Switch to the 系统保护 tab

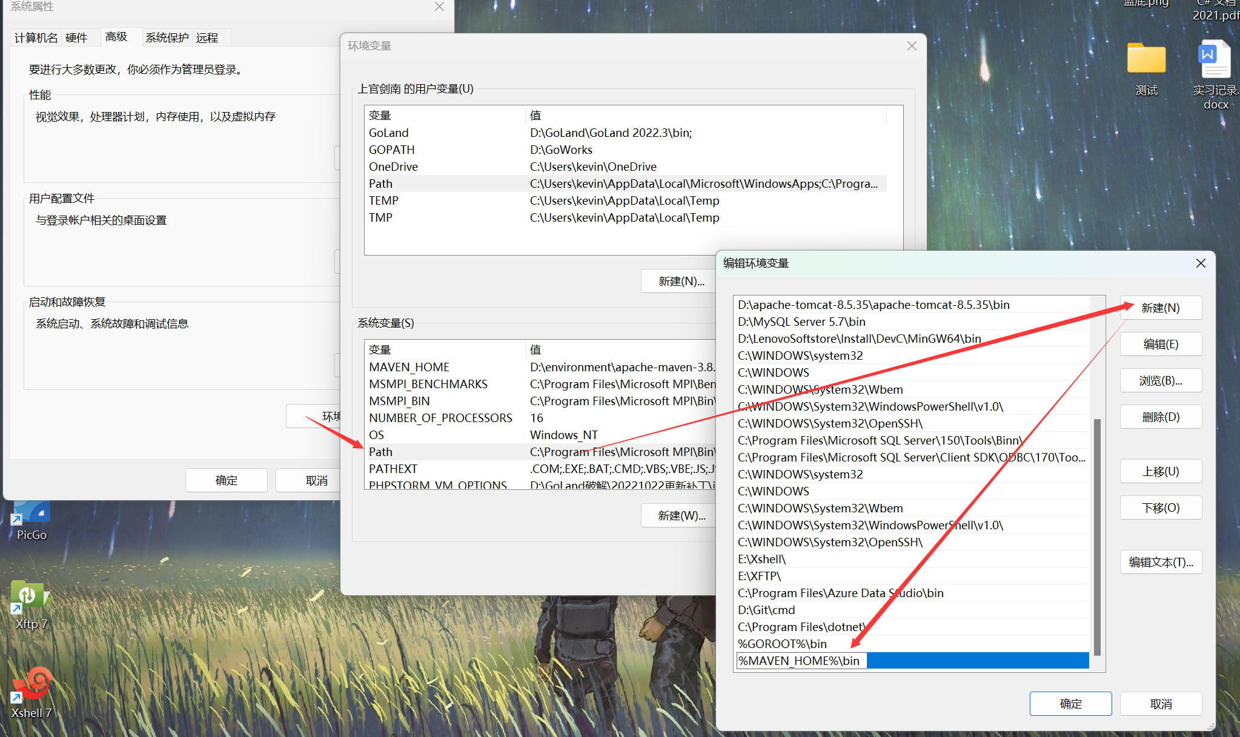pyautogui.click(x=167, y=38)
